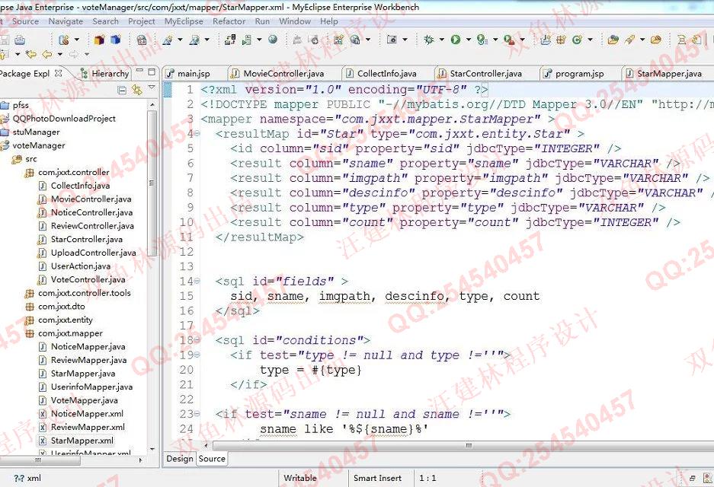This screenshot has width=714, height=487.
Task: Click the Last Edit Location arrow
Action: (31, 55)
